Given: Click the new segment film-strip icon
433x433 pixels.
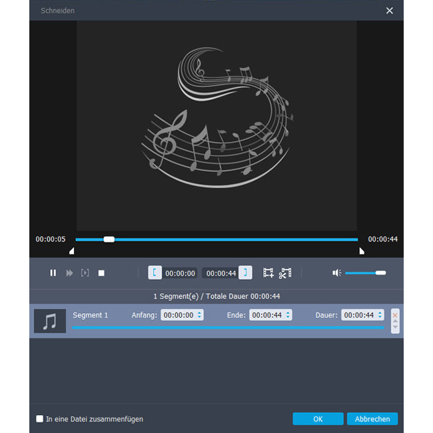Looking at the screenshot, I should pos(268,272).
